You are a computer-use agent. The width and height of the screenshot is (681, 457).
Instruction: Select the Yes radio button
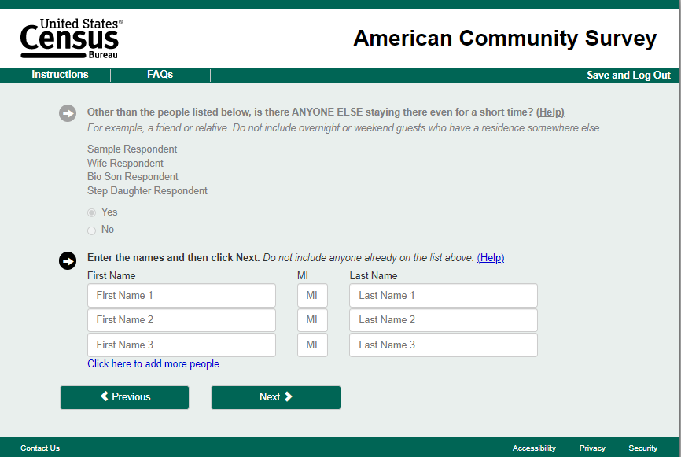click(x=92, y=212)
